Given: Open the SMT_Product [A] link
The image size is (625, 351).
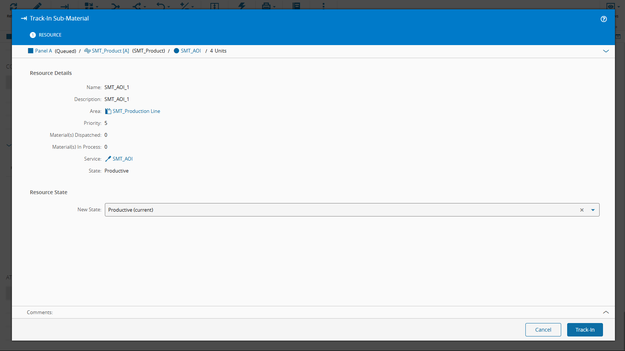Looking at the screenshot, I should [x=110, y=51].
